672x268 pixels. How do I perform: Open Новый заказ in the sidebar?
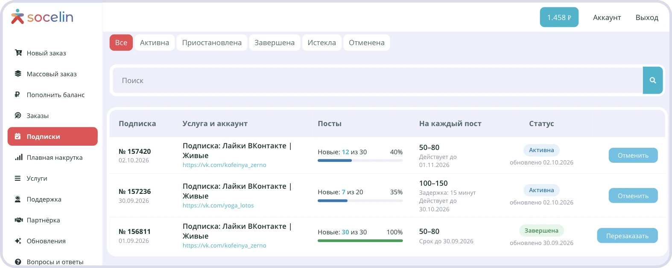(53, 53)
